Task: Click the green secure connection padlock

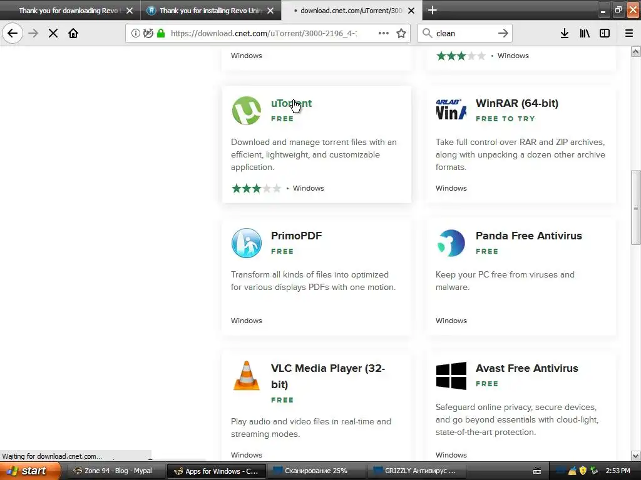Action: coord(161,33)
